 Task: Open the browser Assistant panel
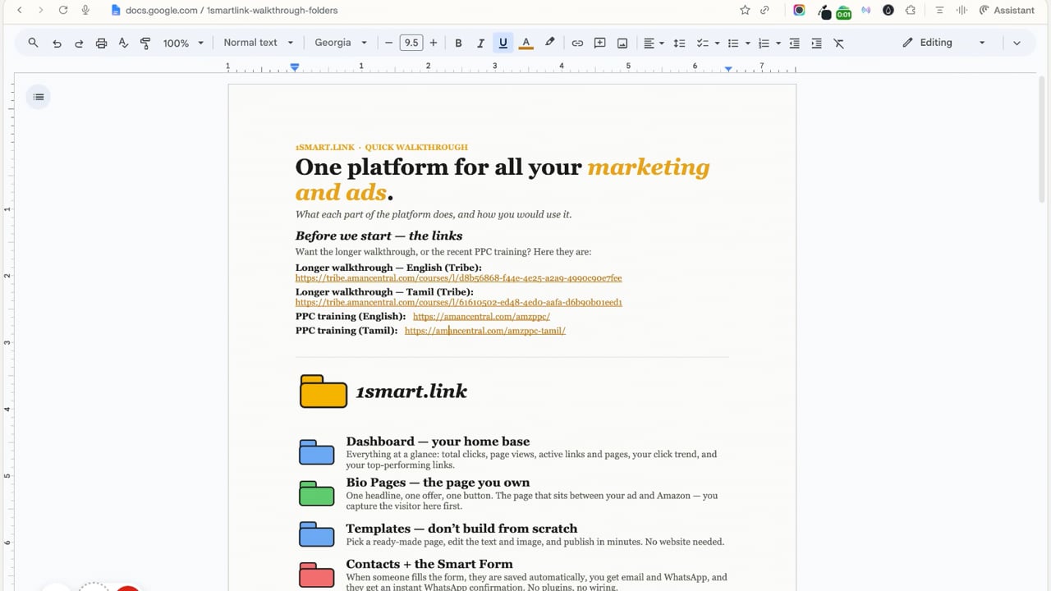click(x=1007, y=10)
